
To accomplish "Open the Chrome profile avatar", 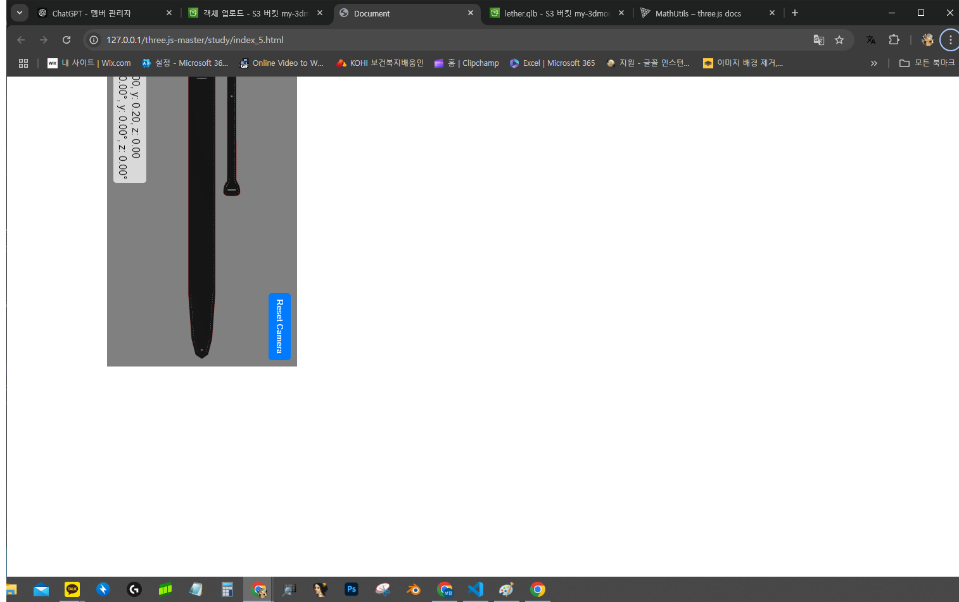I will coord(927,40).
